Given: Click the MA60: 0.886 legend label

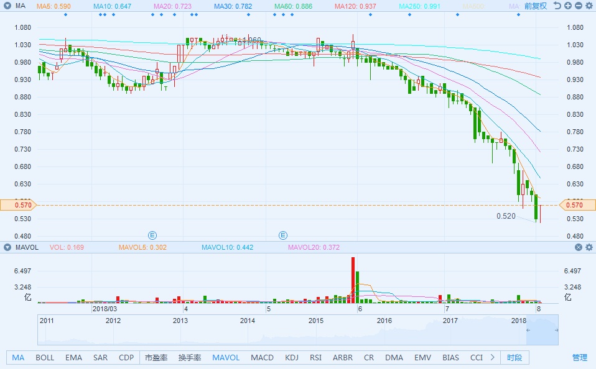Looking at the screenshot, I should [294, 6].
